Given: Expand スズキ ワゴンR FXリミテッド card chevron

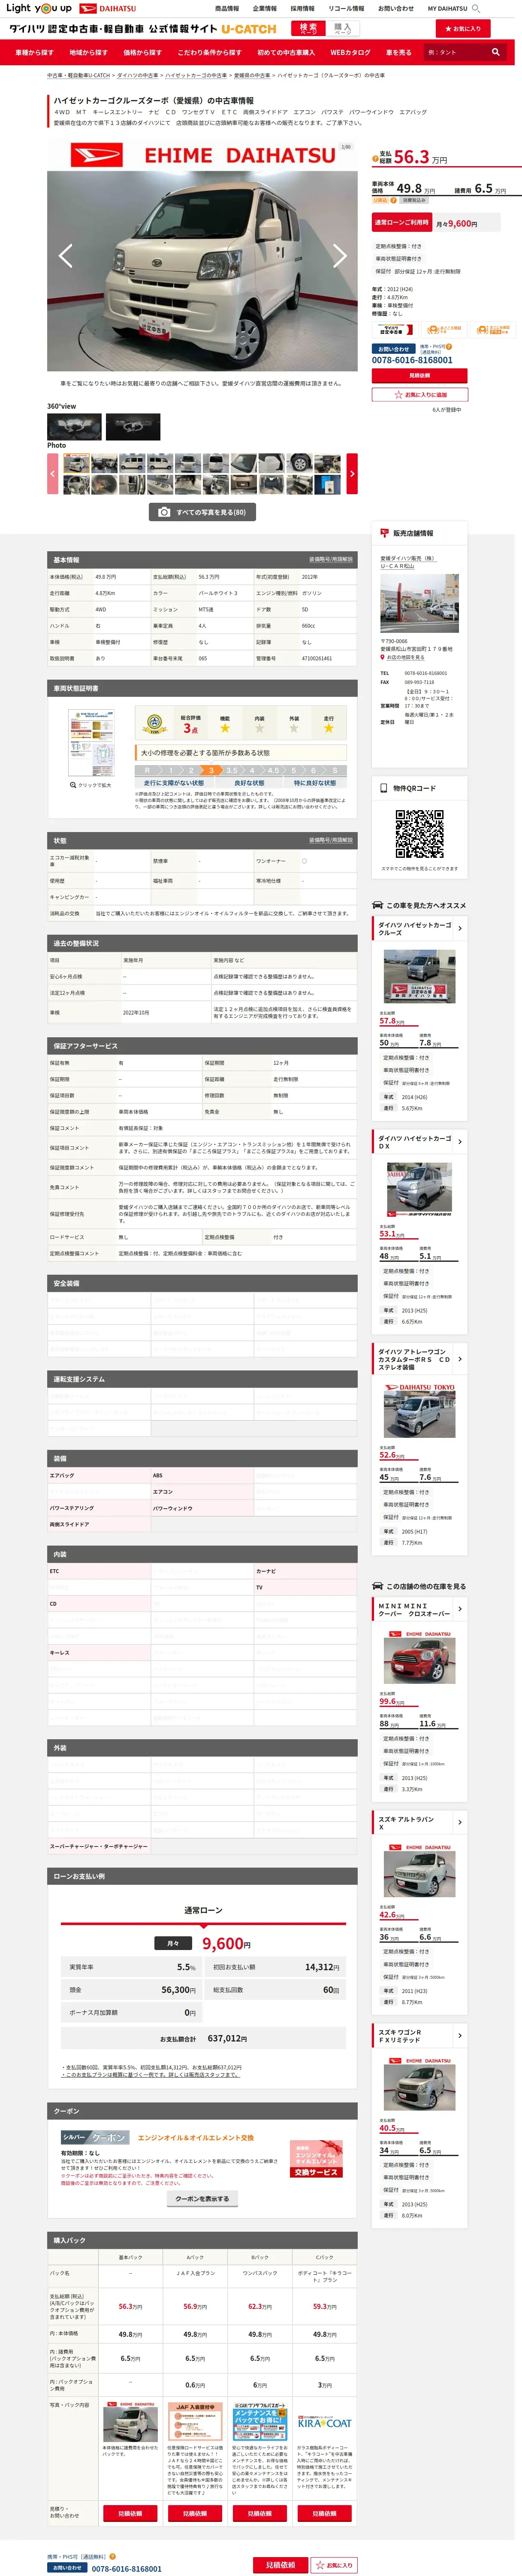Looking at the screenshot, I should coord(459,2035).
